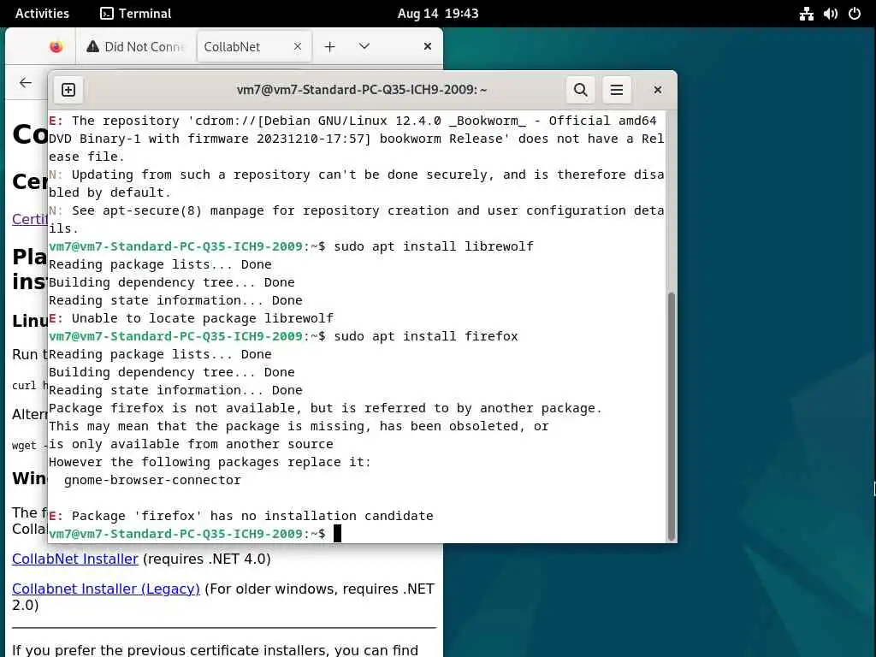Viewport: 876px width, 657px height.
Task: Open the Activities overview
Action: pos(42,14)
